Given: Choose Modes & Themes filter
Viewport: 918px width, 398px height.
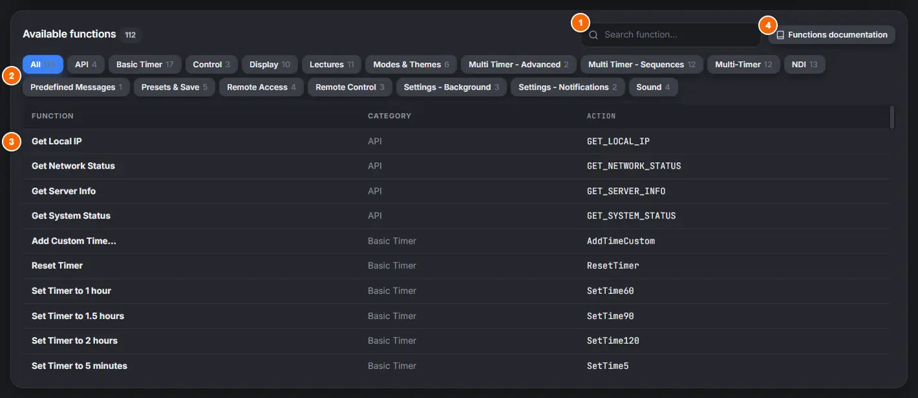Looking at the screenshot, I should pyautogui.click(x=411, y=65).
